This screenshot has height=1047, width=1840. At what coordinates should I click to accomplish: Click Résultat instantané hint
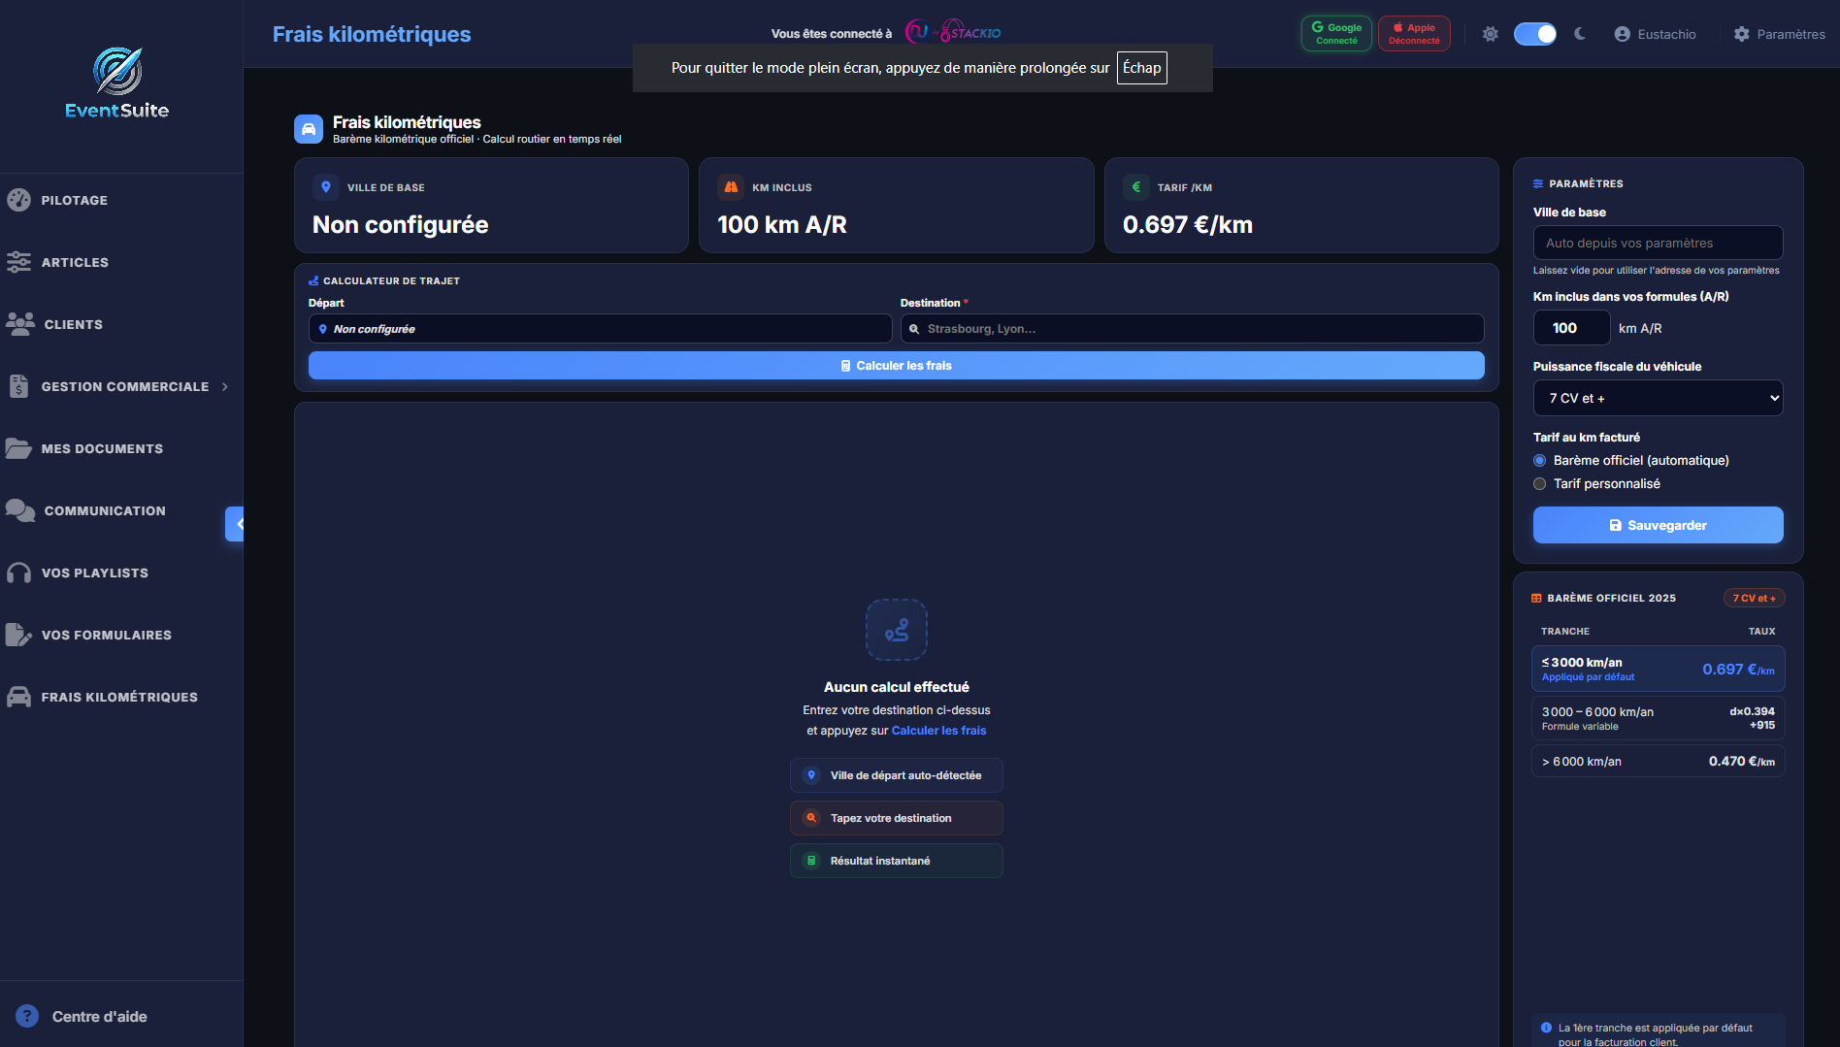(x=896, y=861)
